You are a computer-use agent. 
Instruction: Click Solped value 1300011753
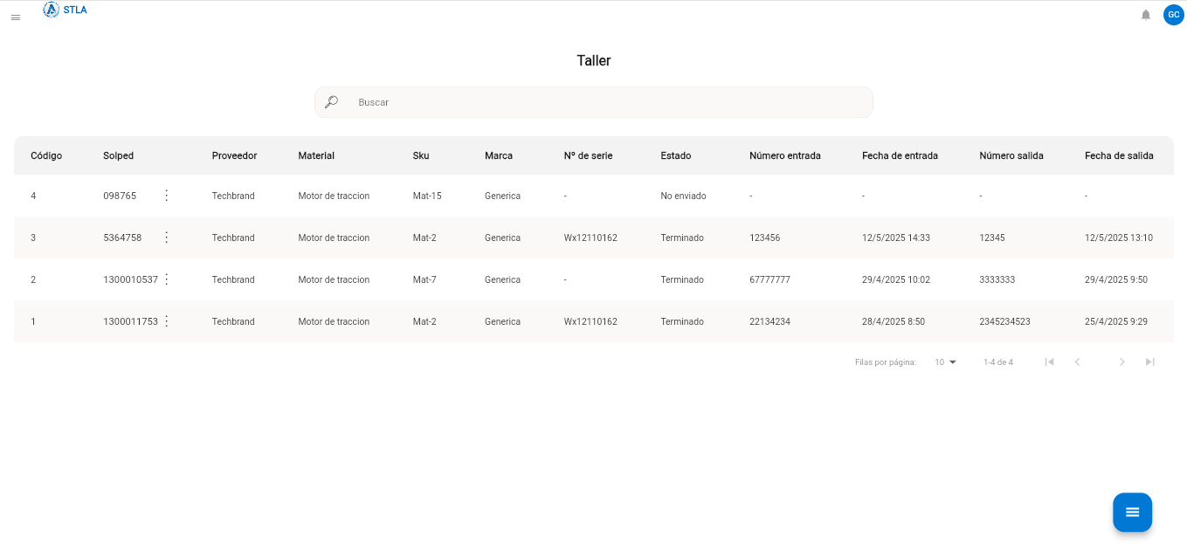pyautogui.click(x=130, y=321)
